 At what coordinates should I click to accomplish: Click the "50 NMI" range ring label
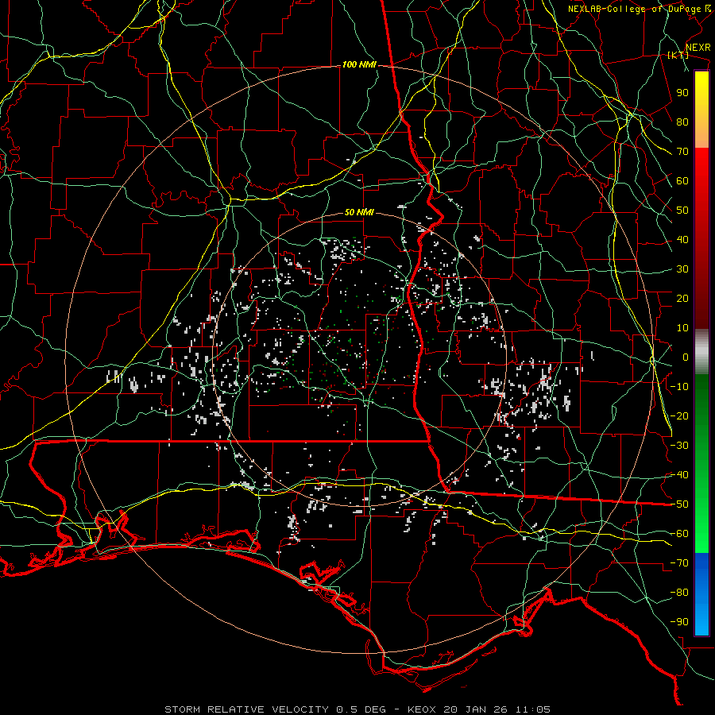359,212
